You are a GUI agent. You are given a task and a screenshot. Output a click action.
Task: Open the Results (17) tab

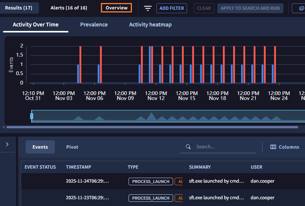point(19,8)
